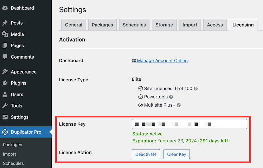
Task: Open Packages submenu under Duplicator Pro
Action: 12,145
